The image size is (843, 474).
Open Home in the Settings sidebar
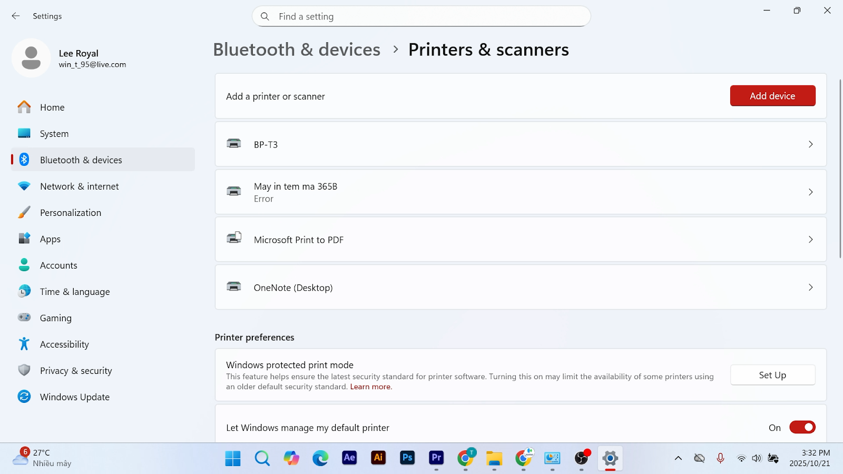(x=103, y=107)
